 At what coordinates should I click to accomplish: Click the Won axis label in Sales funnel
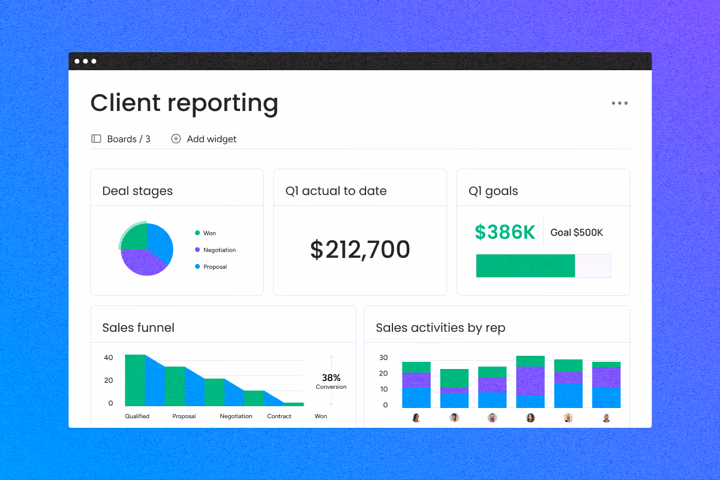pyautogui.click(x=321, y=416)
